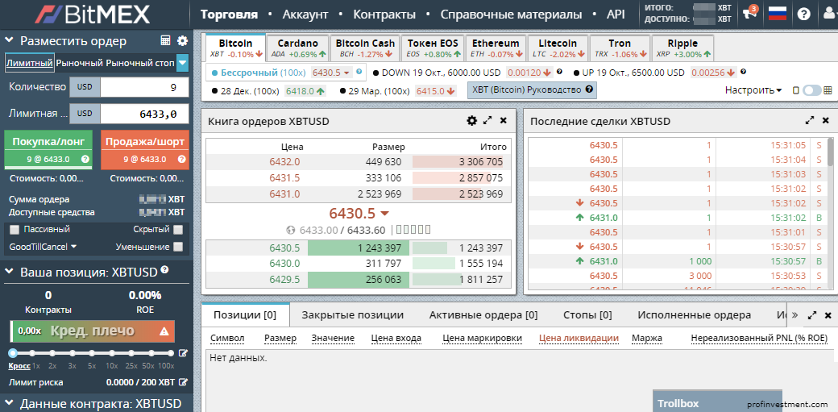Viewport: 838px width, 412px height.
Task: Switch to Активные ордера tab
Action: pos(483,315)
